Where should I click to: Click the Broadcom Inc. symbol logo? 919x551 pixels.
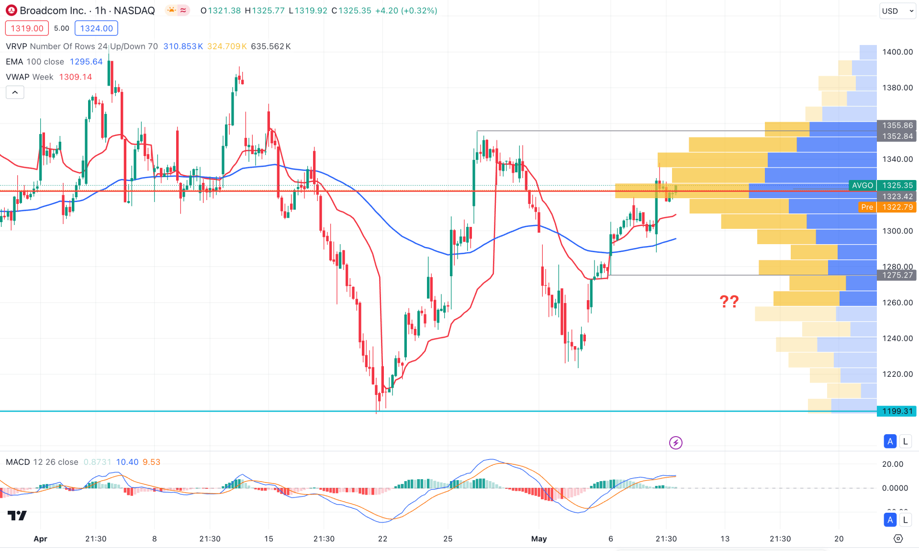pyautogui.click(x=11, y=10)
